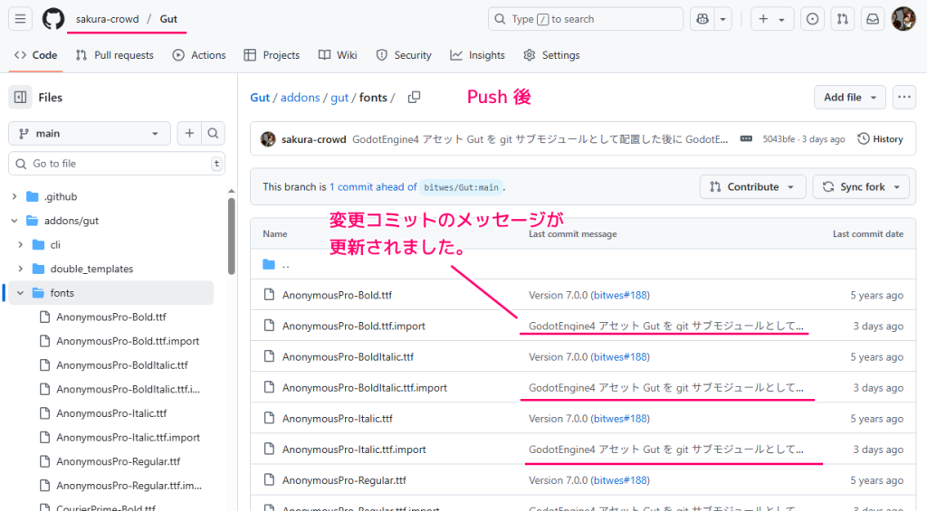Expand the cli folder

(x=21, y=244)
